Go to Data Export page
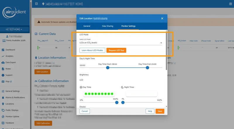Image resolution: width=234 pixels, height=129 pixels. tap(11, 62)
